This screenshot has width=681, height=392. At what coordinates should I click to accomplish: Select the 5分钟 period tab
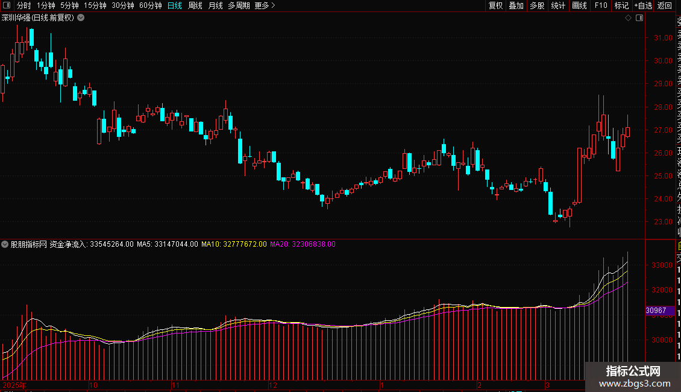69,5
